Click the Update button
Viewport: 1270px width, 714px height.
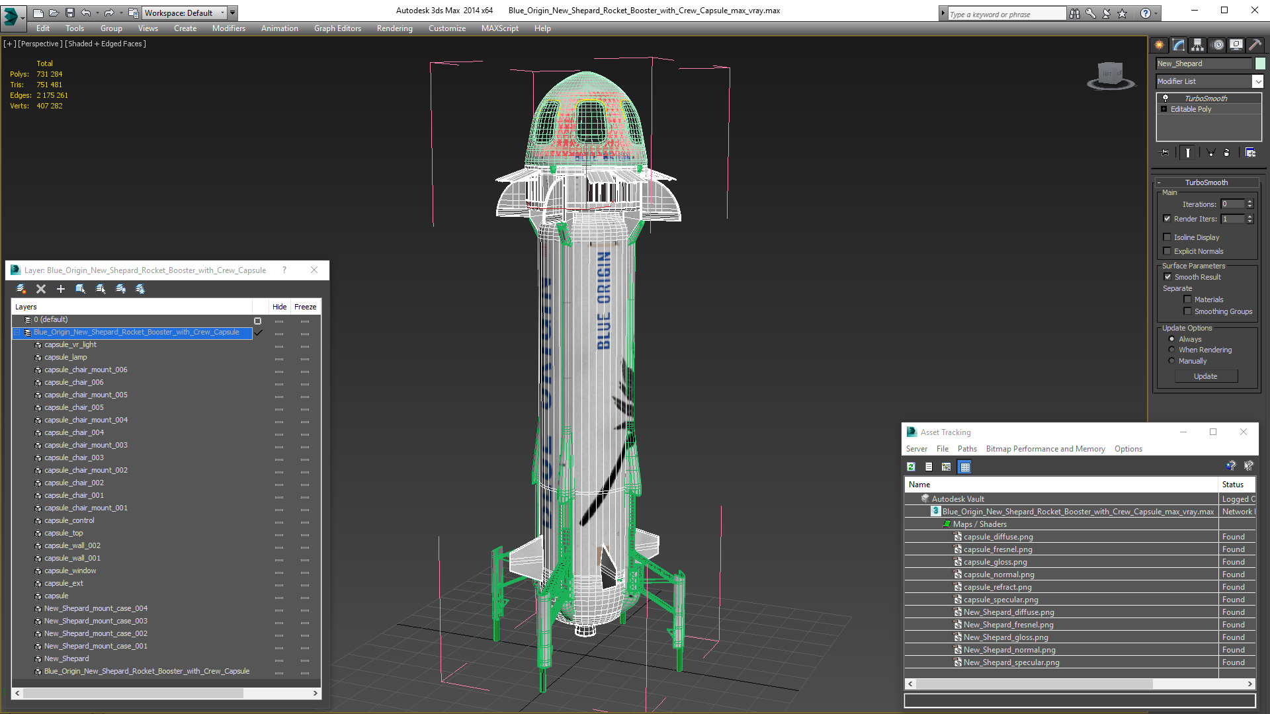click(x=1206, y=376)
